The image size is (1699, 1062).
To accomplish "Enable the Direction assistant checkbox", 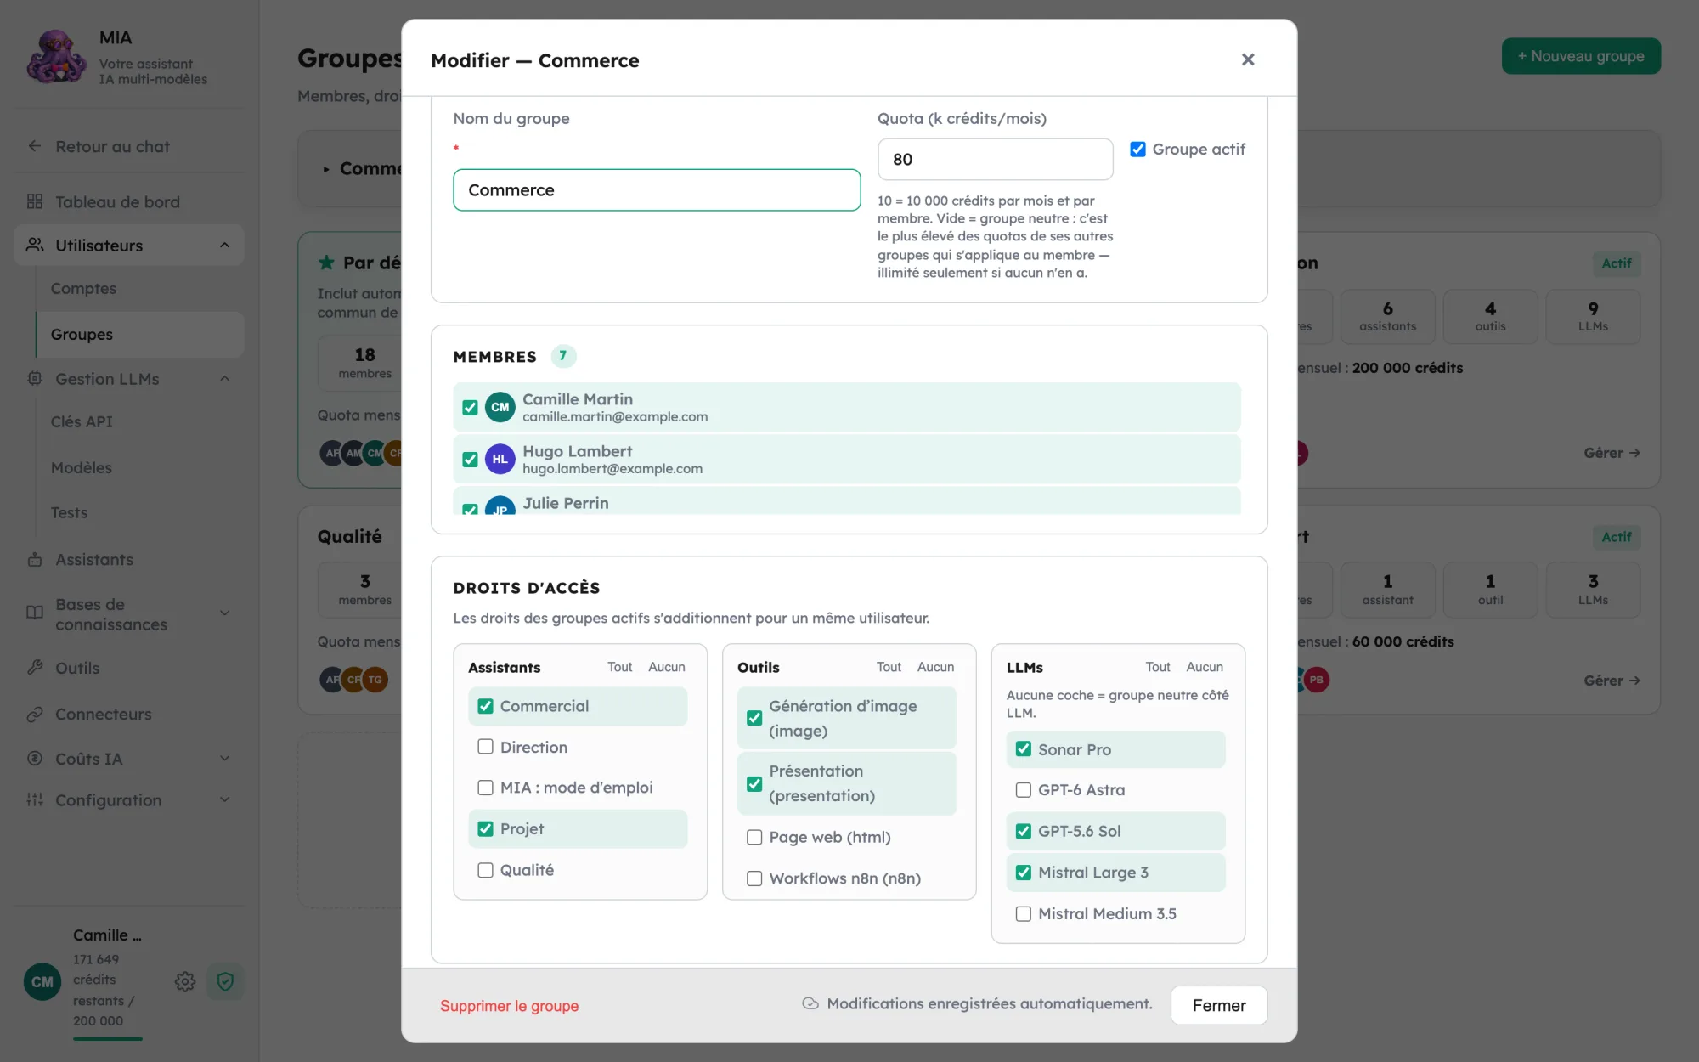I will 485,747.
